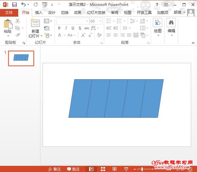This screenshot has width=197, height=172.
Task: Toggle Underline text formatting
Action: [x=73, y=28]
